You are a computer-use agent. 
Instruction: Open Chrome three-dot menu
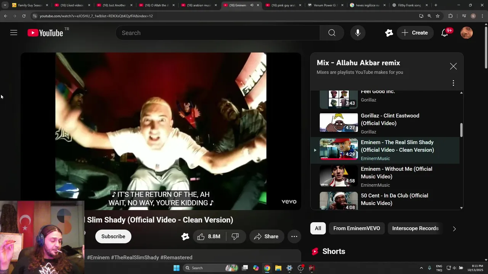(482, 16)
